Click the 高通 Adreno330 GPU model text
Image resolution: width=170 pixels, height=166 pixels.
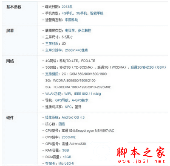click(74, 144)
